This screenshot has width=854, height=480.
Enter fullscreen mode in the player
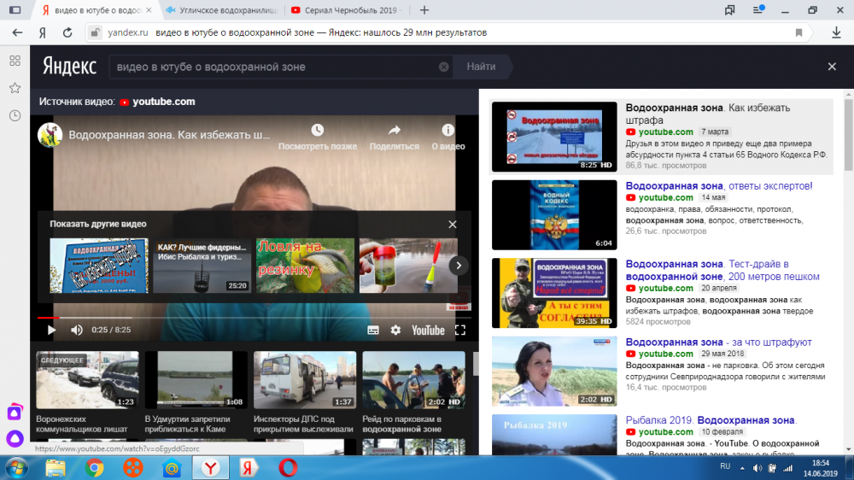(x=460, y=330)
